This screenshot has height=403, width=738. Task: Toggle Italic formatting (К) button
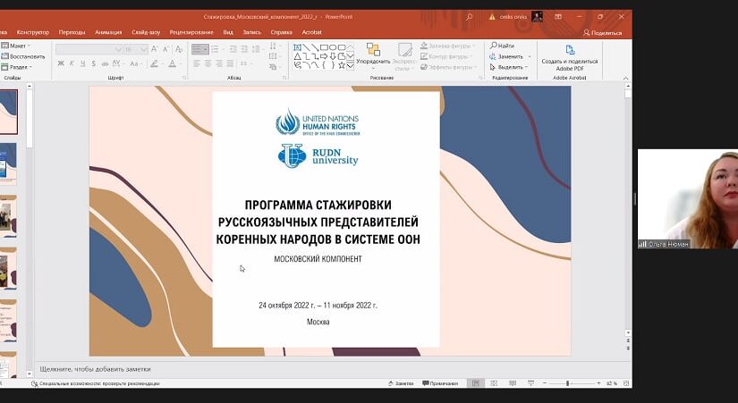tap(72, 63)
